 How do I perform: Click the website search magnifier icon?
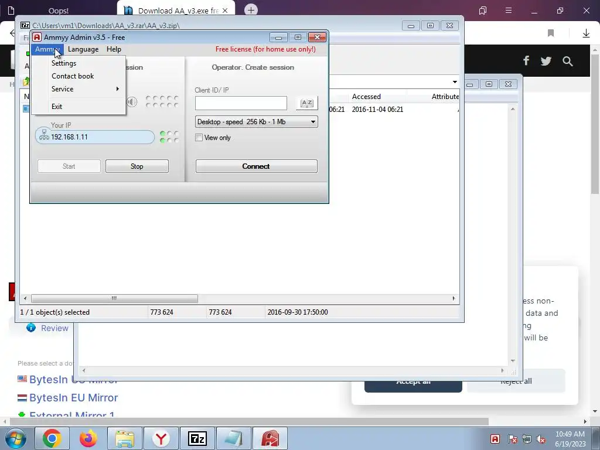coord(567,61)
